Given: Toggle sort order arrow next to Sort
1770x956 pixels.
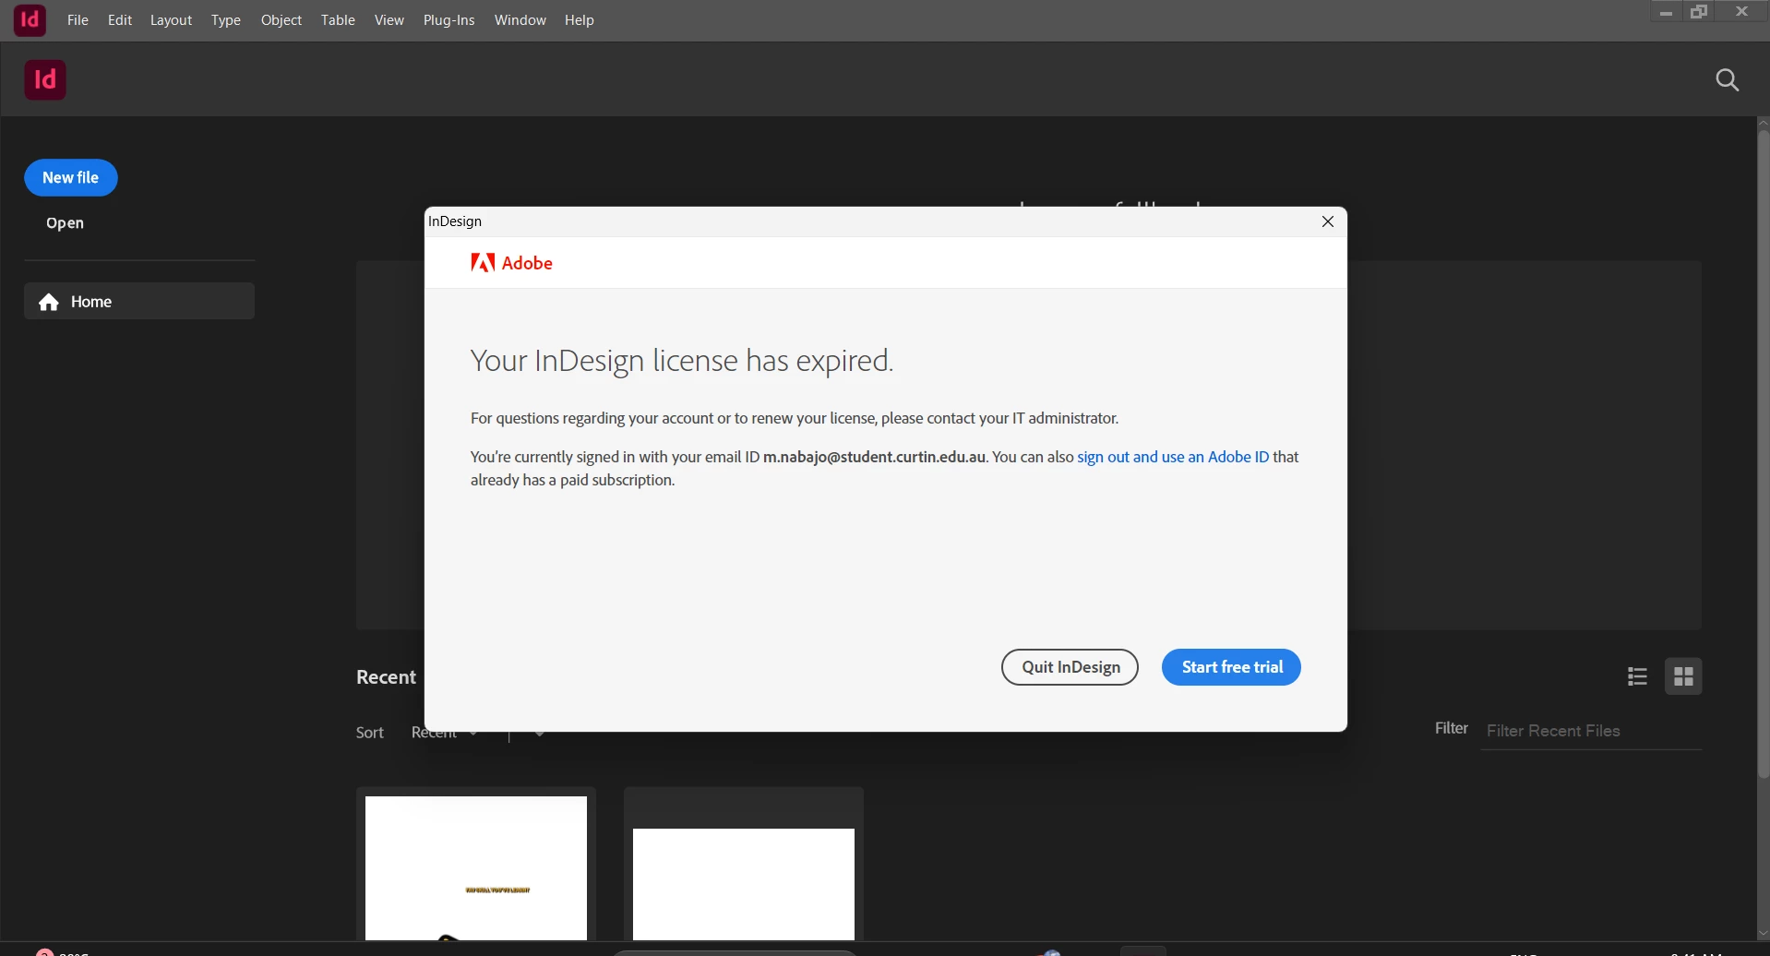Looking at the screenshot, I should (x=539, y=734).
